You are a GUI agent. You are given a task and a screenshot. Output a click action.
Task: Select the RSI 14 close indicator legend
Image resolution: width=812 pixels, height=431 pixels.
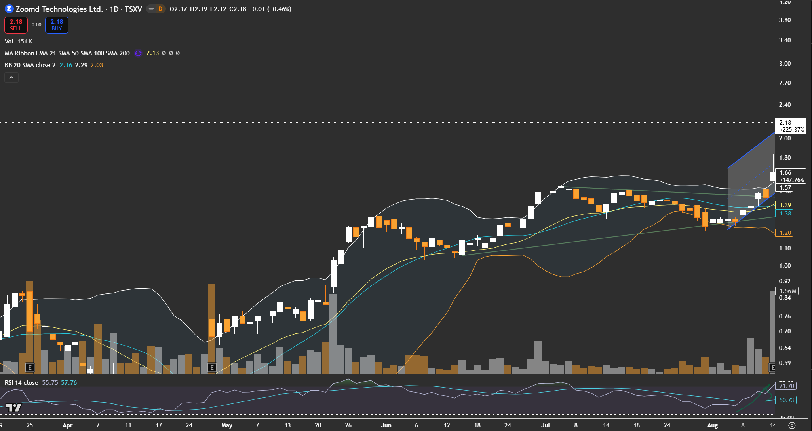[21, 383]
